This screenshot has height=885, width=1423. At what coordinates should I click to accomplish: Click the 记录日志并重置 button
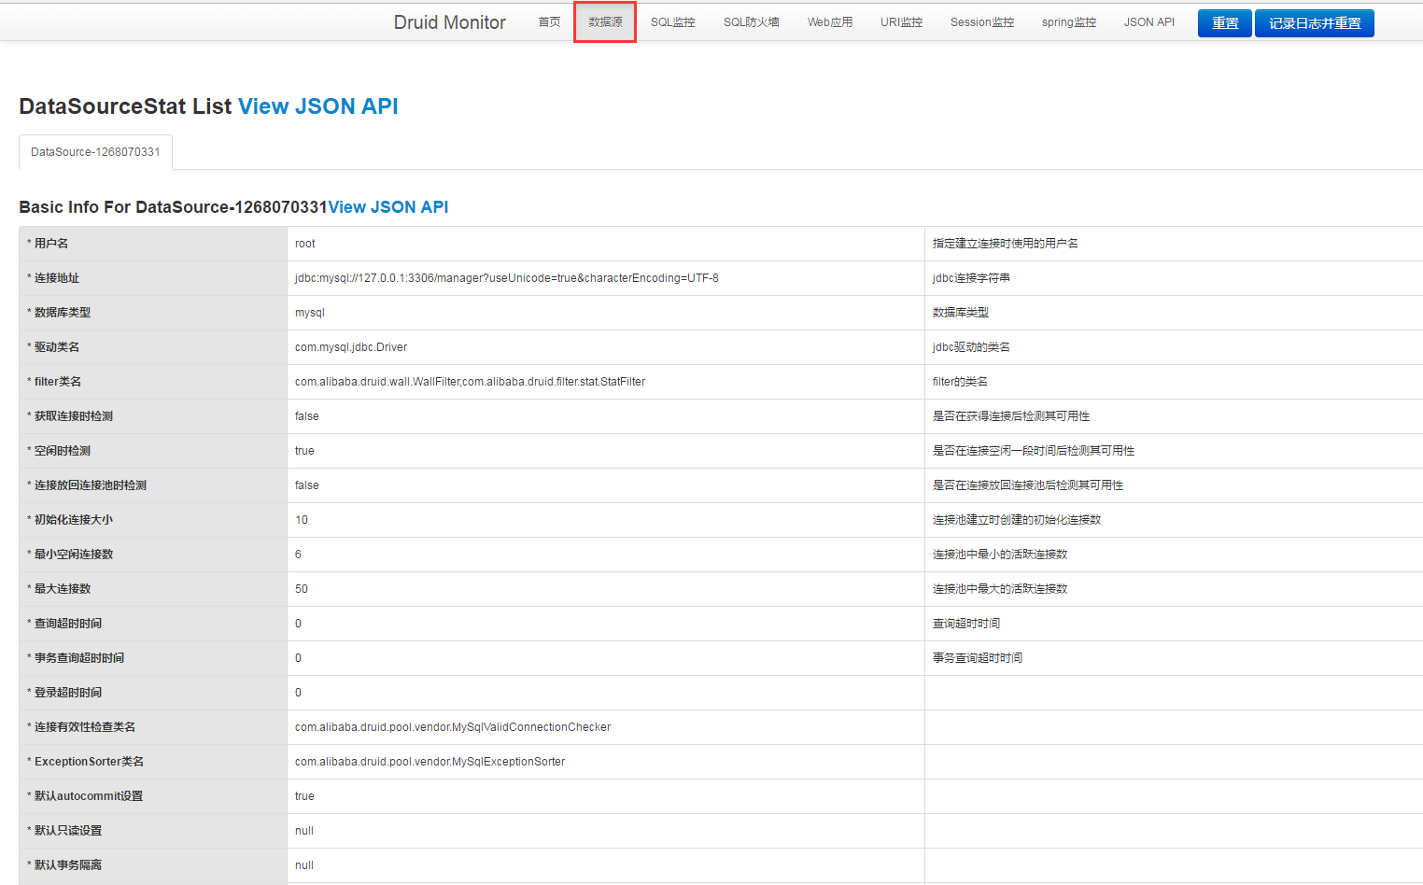click(1314, 22)
